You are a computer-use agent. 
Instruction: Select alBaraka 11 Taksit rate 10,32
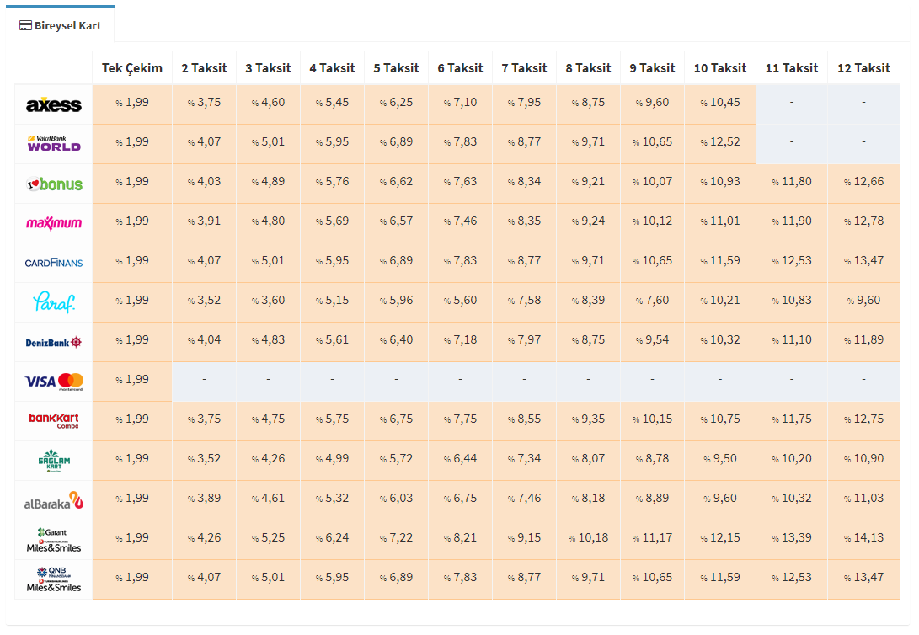pos(792,499)
